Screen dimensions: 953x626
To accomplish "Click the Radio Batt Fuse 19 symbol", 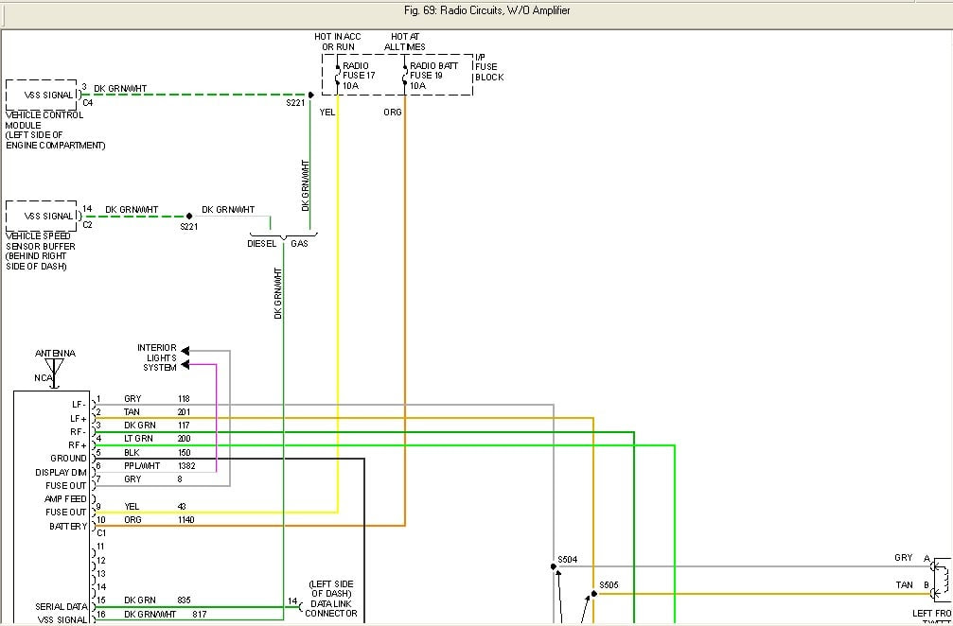I will (x=405, y=75).
